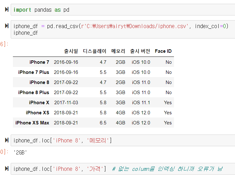
Task: Select the 출시일 column header
Action: [x=71, y=51]
